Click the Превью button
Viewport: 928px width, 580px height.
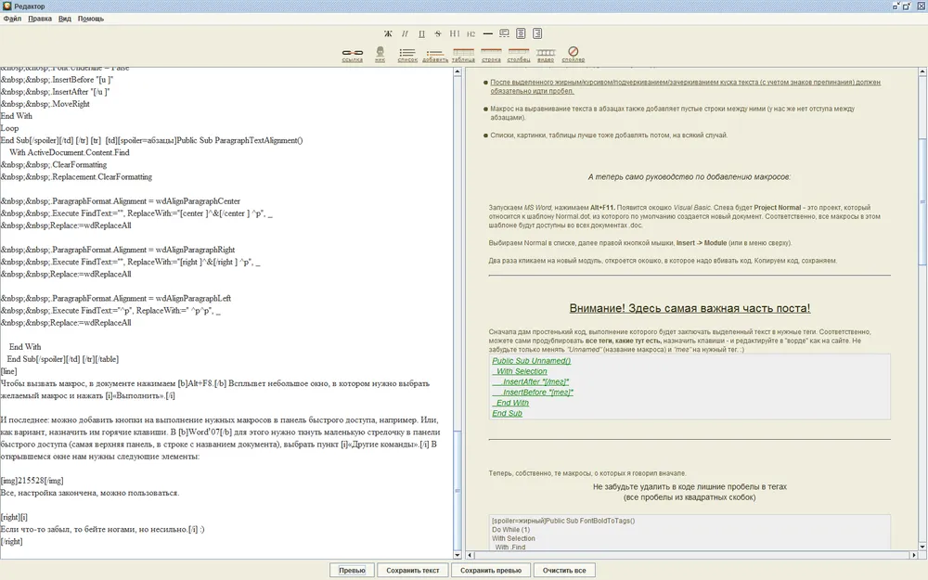[x=352, y=570]
